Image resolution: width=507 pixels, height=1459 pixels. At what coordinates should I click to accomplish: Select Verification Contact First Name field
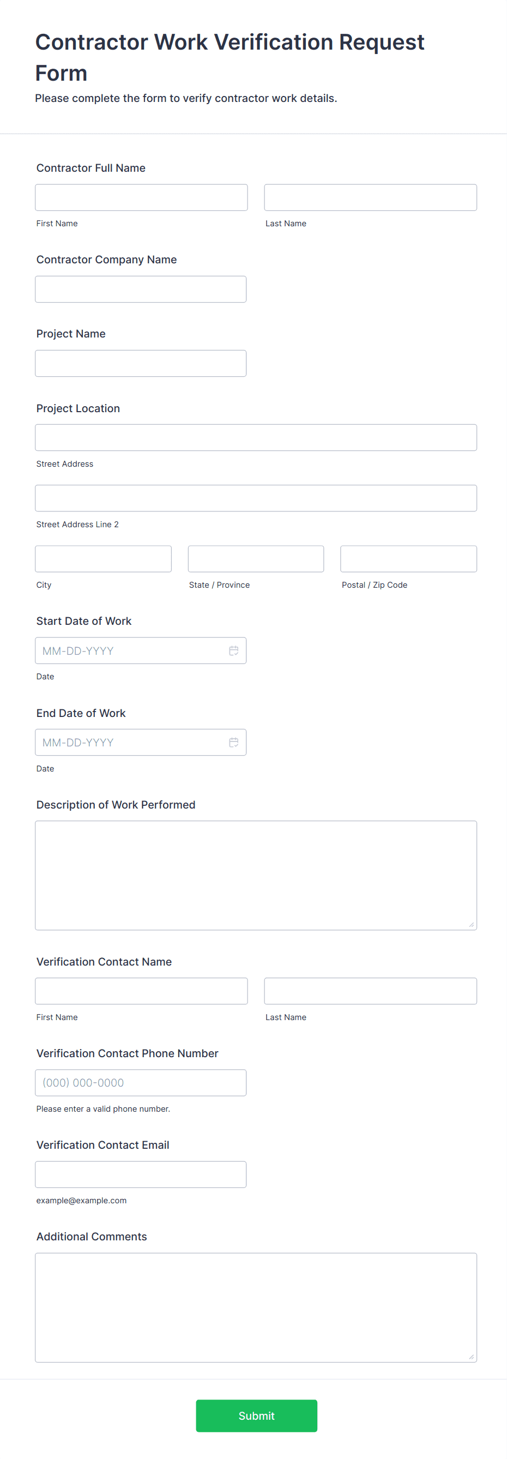[141, 991]
